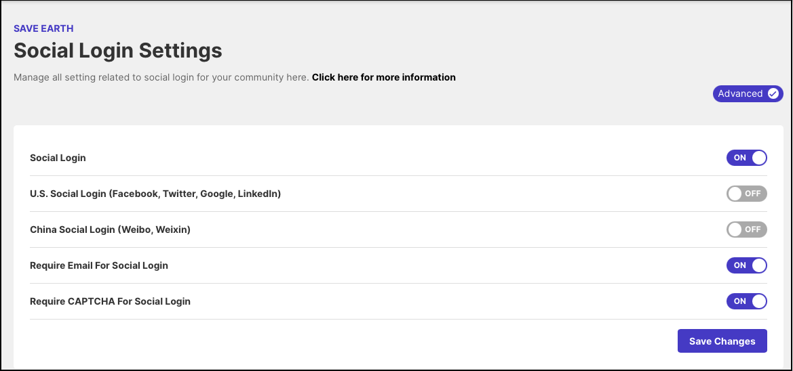
Task: Click the 'Social Login' row label
Action: pos(58,158)
